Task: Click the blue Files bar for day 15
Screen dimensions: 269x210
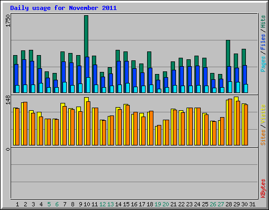Action: [x=127, y=72]
